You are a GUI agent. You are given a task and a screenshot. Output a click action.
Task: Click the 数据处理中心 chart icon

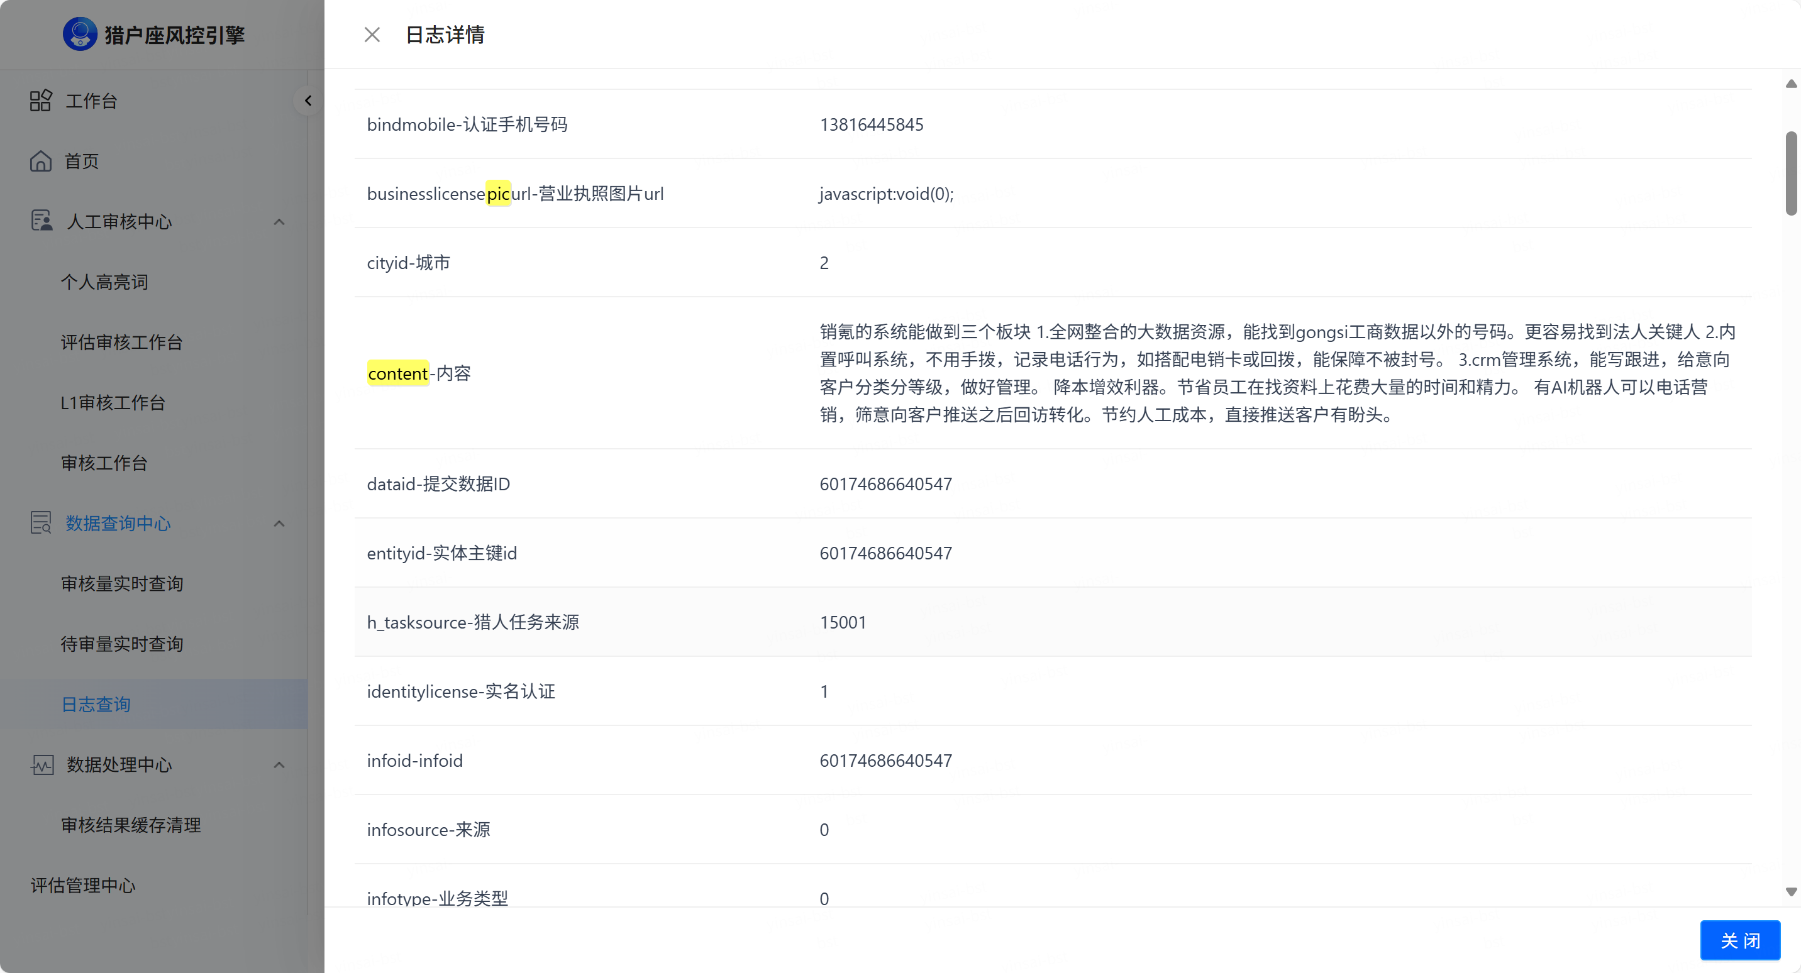tap(42, 764)
